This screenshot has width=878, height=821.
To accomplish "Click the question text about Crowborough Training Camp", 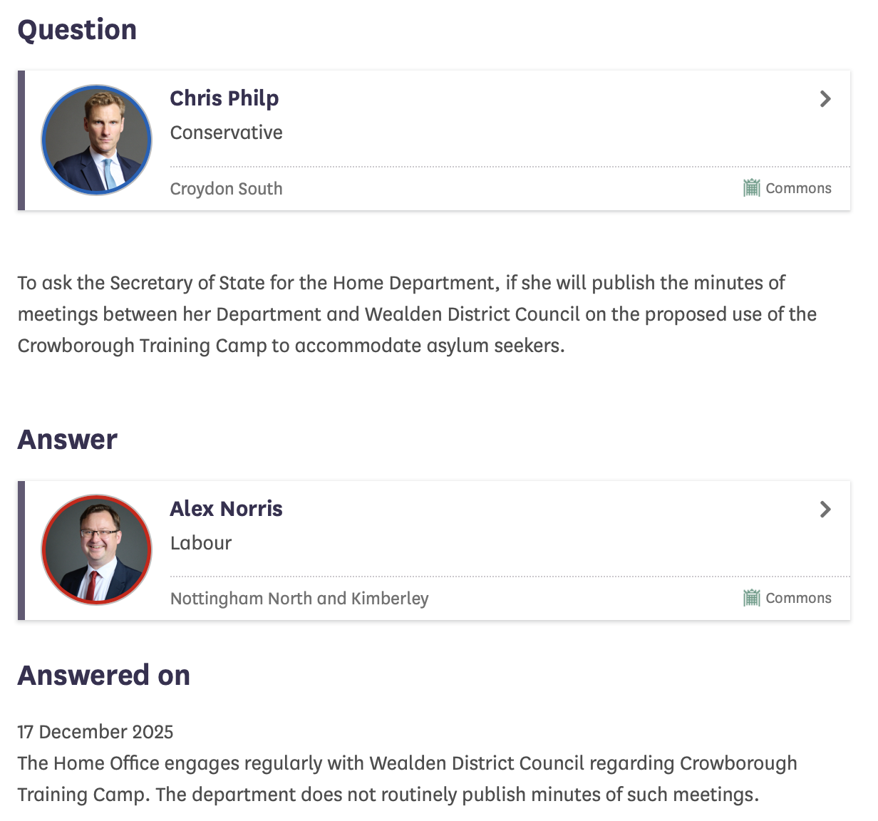I will point(417,314).
